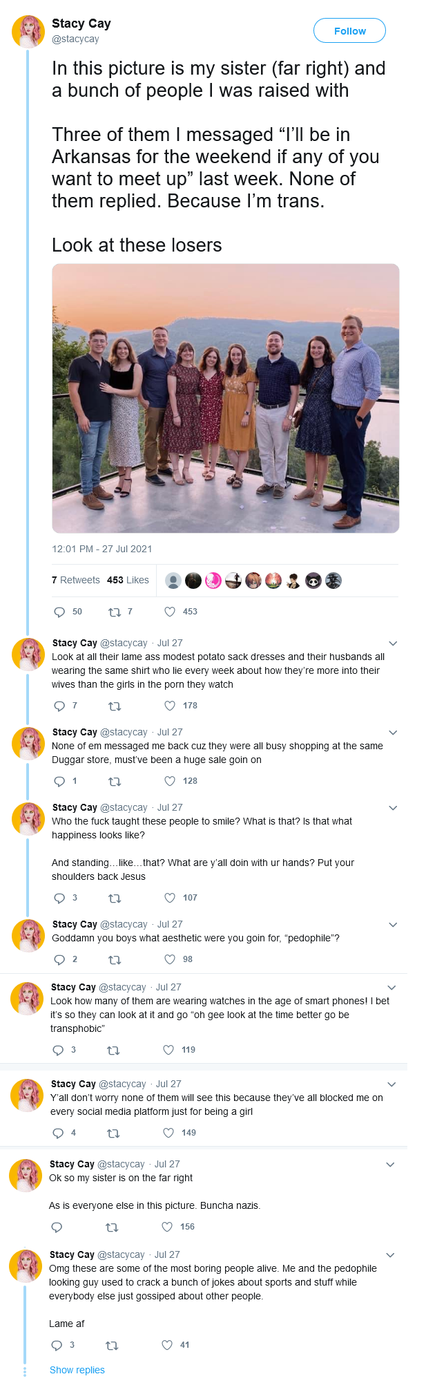Open the chevron menu on the 'potato sack' tweet
Screen dimensions: 426x1392
coord(393,643)
